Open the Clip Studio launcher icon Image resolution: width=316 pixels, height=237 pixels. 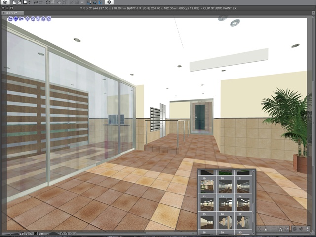tap(5, 2)
